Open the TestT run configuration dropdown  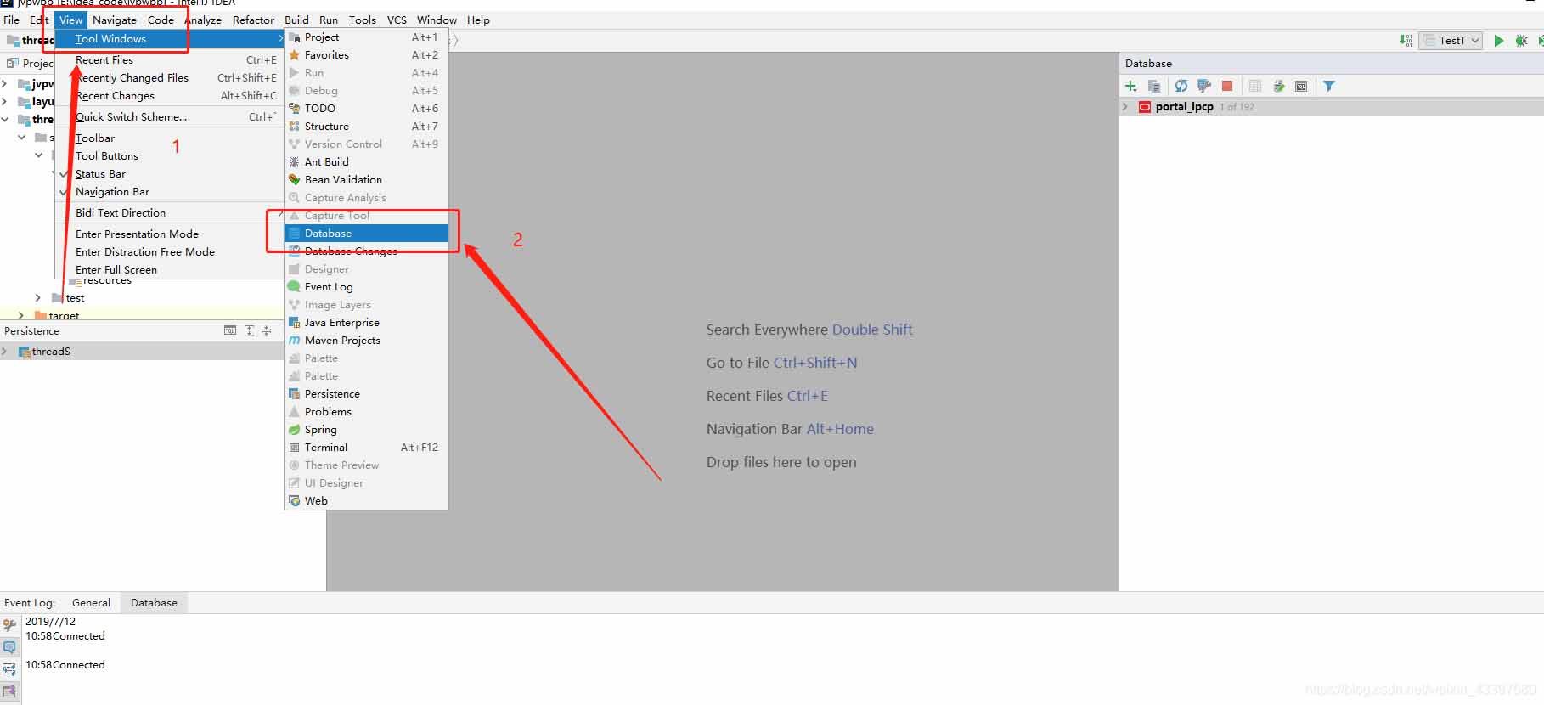(x=1451, y=40)
